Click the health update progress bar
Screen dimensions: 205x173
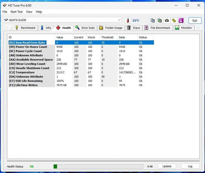coord(98,166)
